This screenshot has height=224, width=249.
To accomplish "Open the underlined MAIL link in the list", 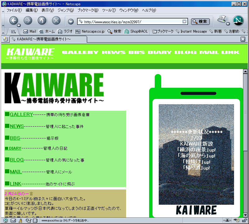I will 16,172.
